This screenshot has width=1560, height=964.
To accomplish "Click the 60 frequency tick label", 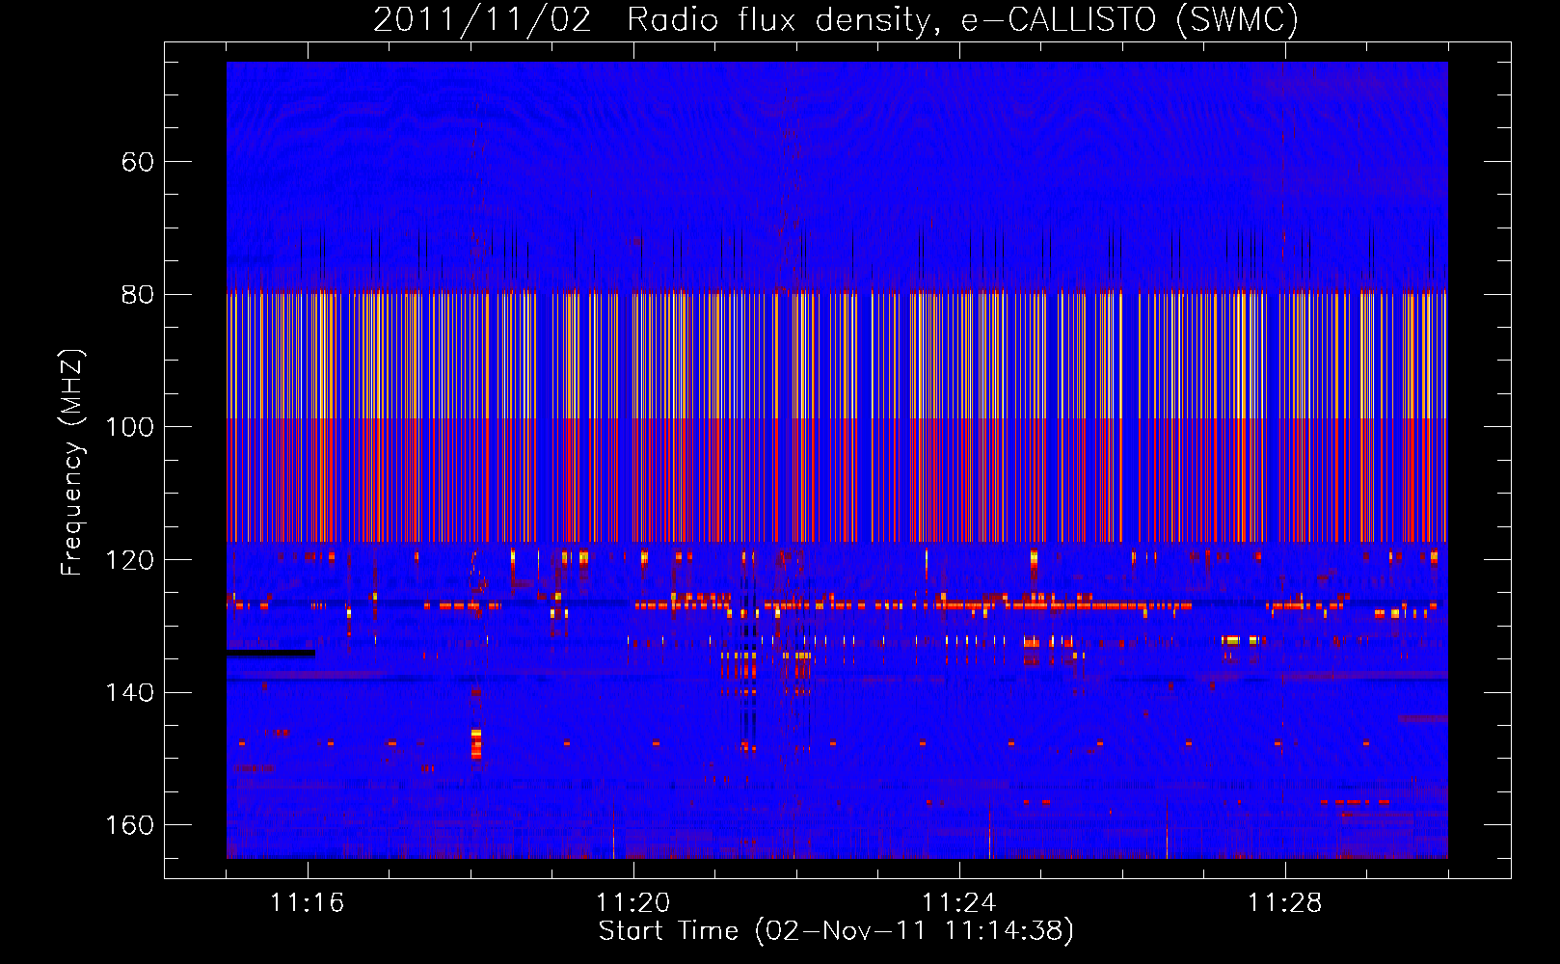I will 138,162.
